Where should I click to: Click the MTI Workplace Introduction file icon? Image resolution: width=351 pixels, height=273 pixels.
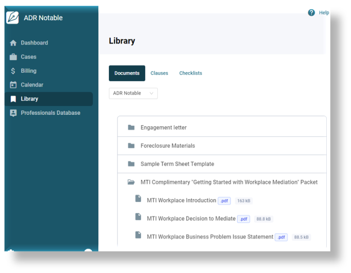(x=138, y=199)
